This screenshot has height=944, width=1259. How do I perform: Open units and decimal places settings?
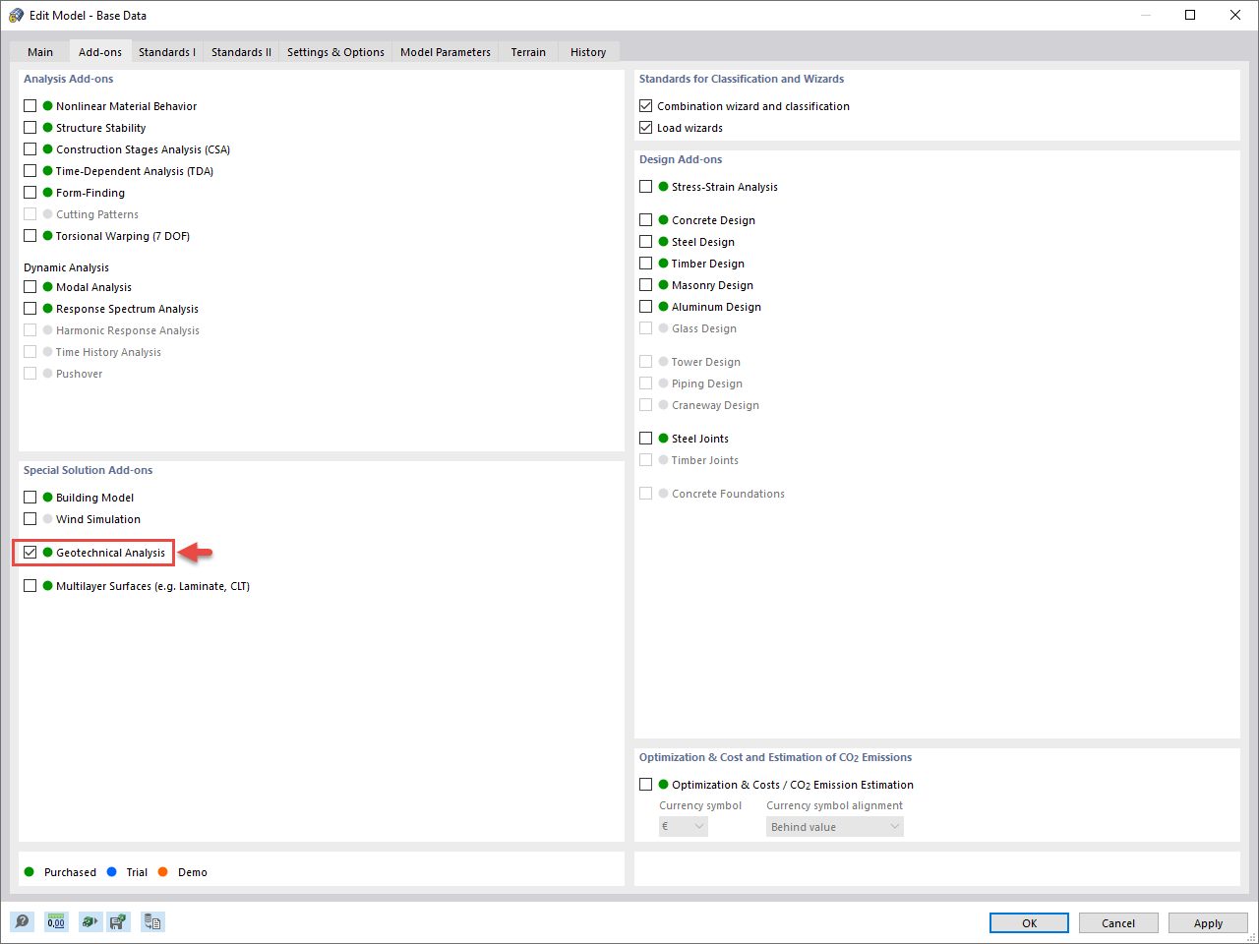click(56, 921)
